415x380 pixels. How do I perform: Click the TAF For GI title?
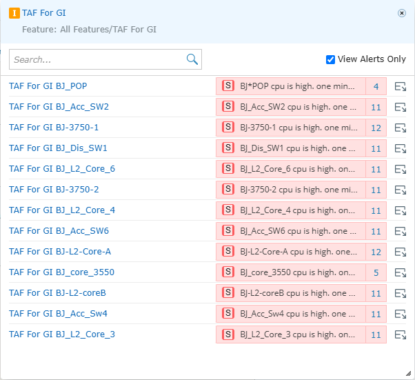(44, 13)
